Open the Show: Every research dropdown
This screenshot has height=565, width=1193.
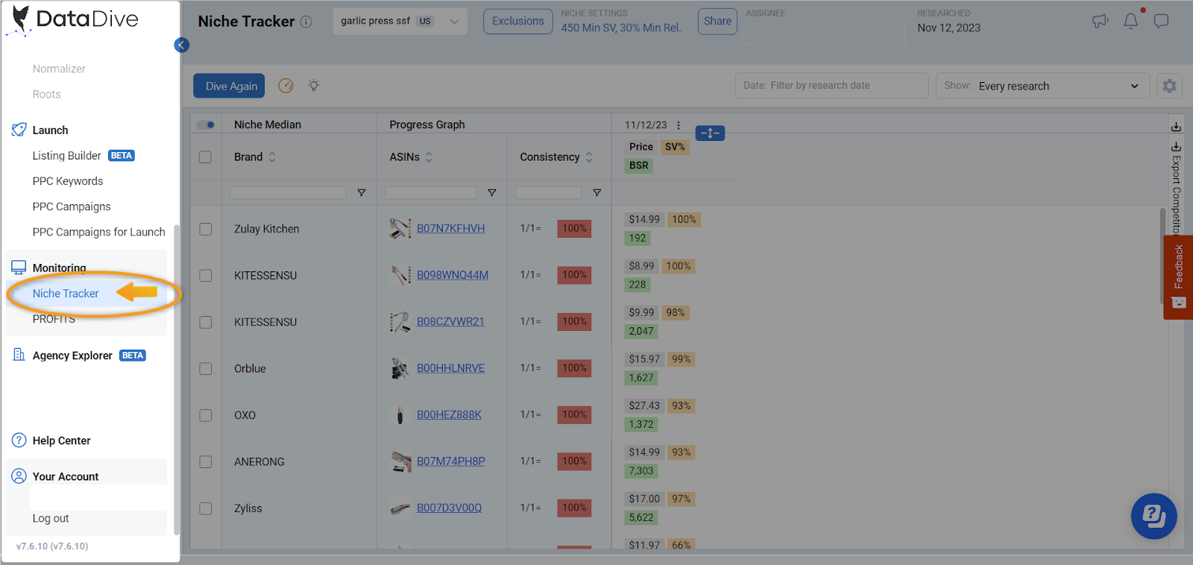tap(1042, 86)
